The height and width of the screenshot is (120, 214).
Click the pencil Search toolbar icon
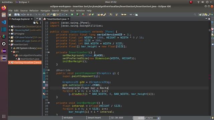105,15
